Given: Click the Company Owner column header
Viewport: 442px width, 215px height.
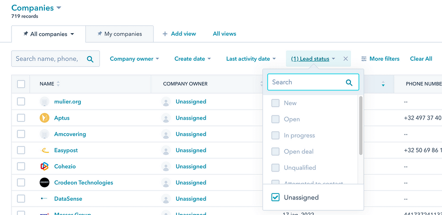Looking at the screenshot, I should click(185, 84).
